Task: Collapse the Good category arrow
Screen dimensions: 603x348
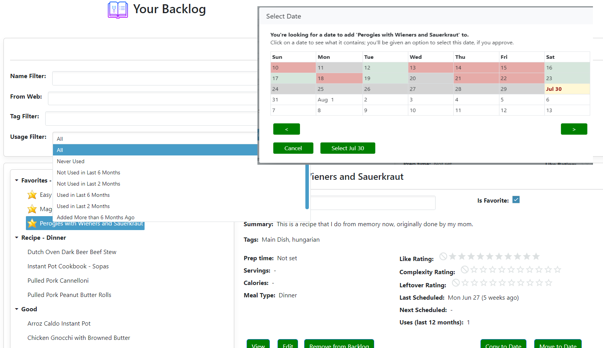Action: pos(17,309)
